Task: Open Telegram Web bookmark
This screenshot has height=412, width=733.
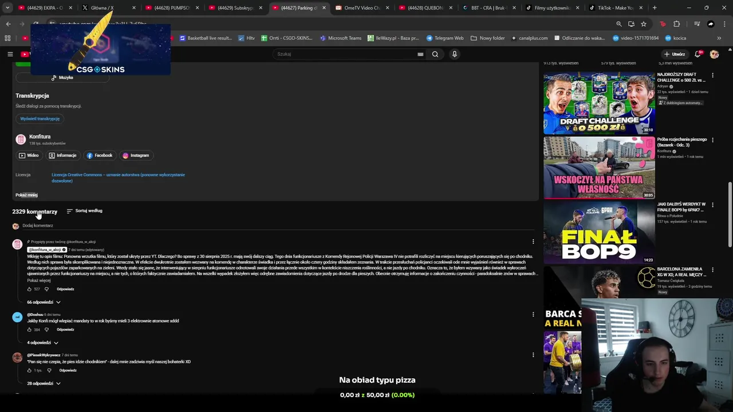Action: [445, 38]
